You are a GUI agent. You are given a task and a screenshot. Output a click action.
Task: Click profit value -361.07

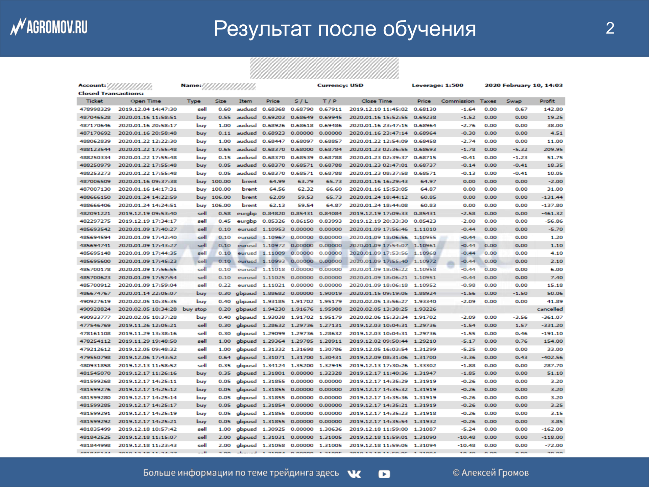pyautogui.click(x=552, y=317)
